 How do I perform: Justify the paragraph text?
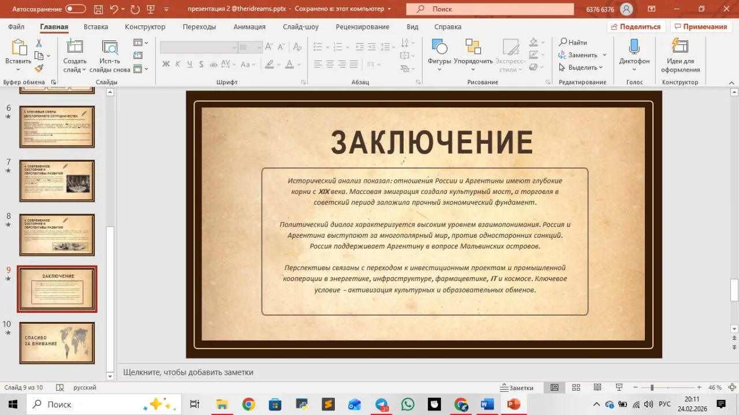354,64
